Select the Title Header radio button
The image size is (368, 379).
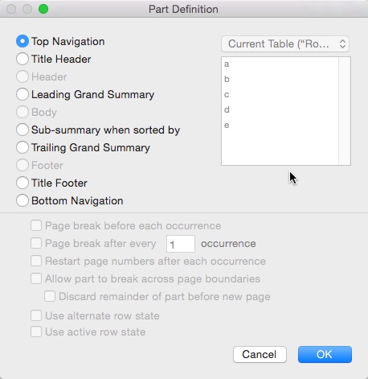22,59
